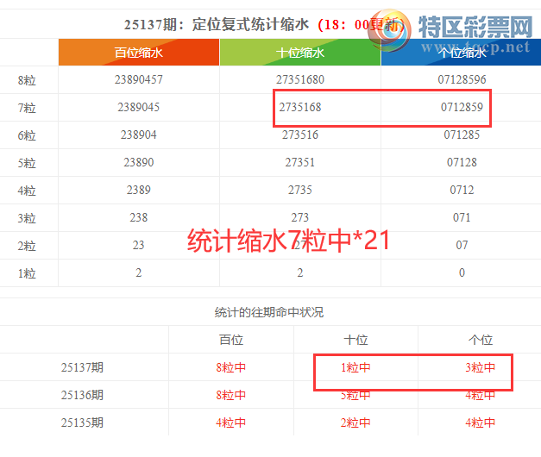Viewport: 541px width, 457px height.
Task: Select the highlighted 2735168 cell
Action: click(299, 109)
